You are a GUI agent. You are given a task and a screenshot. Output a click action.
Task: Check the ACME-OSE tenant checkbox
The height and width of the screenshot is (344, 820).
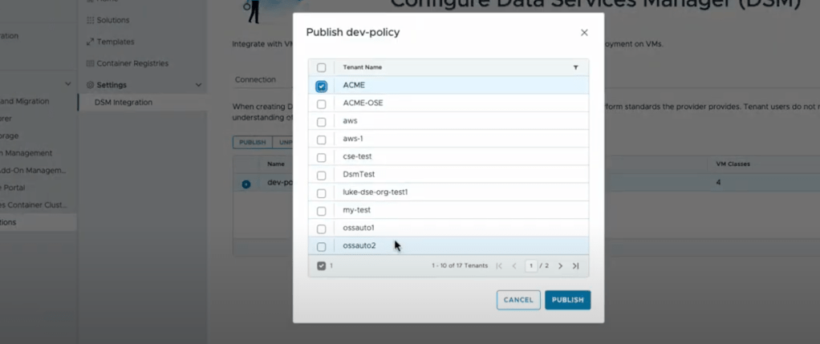coord(322,103)
